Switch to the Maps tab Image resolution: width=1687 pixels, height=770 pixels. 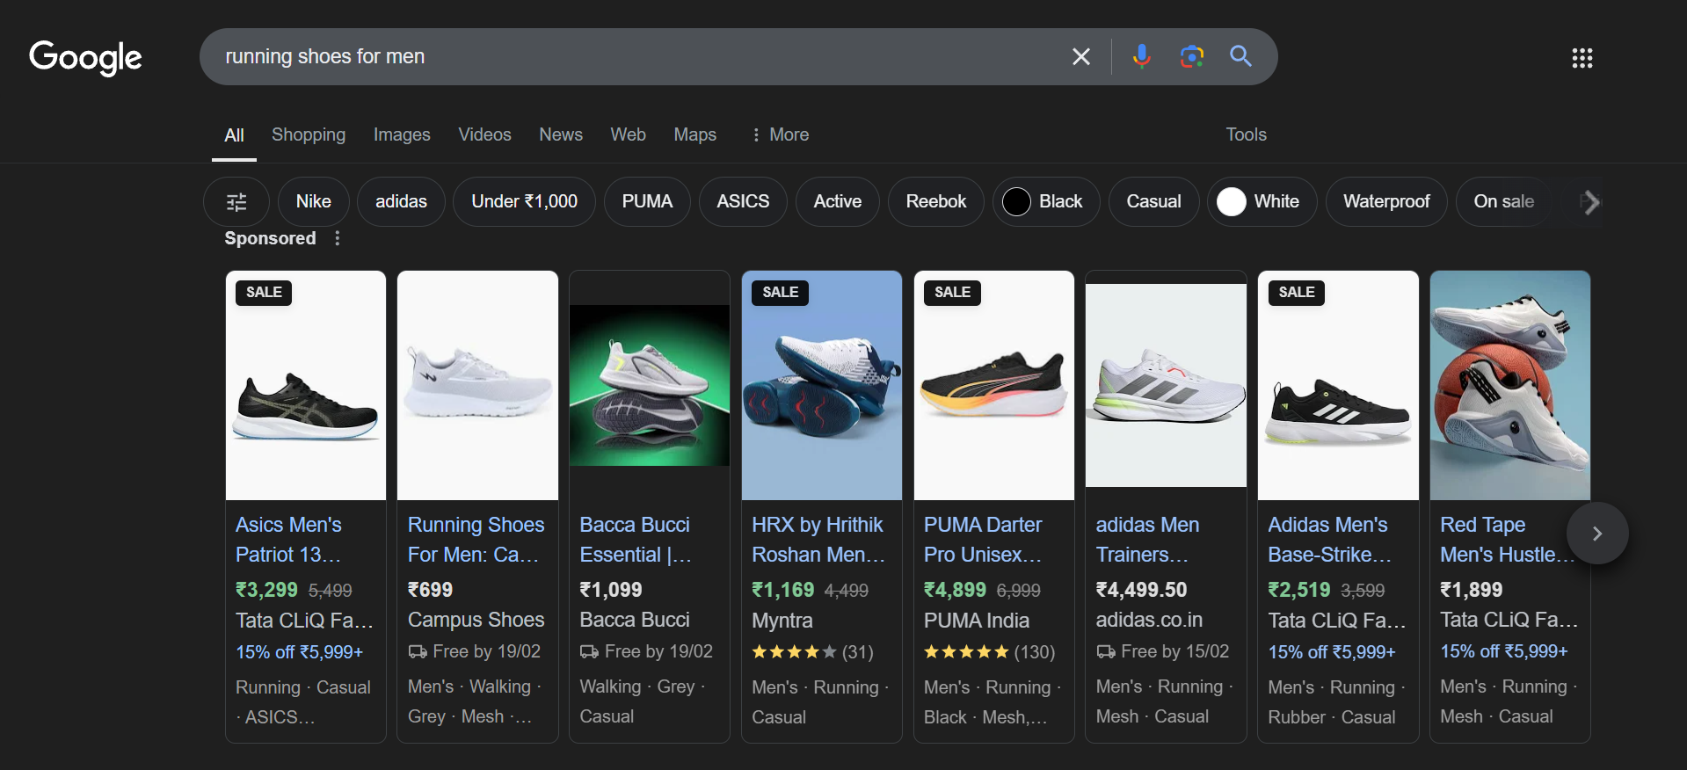694,134
